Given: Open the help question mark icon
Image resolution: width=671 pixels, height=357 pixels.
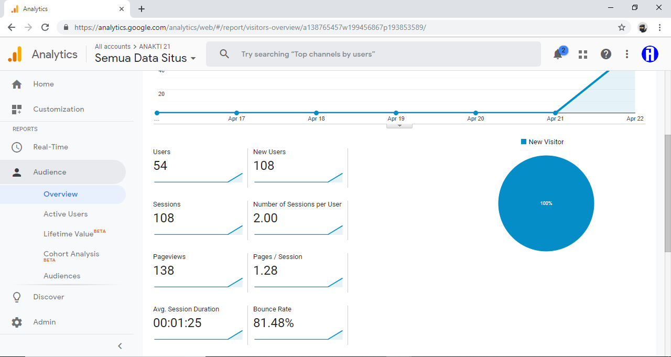Looking at the screenshot, I should pos(606,54).
